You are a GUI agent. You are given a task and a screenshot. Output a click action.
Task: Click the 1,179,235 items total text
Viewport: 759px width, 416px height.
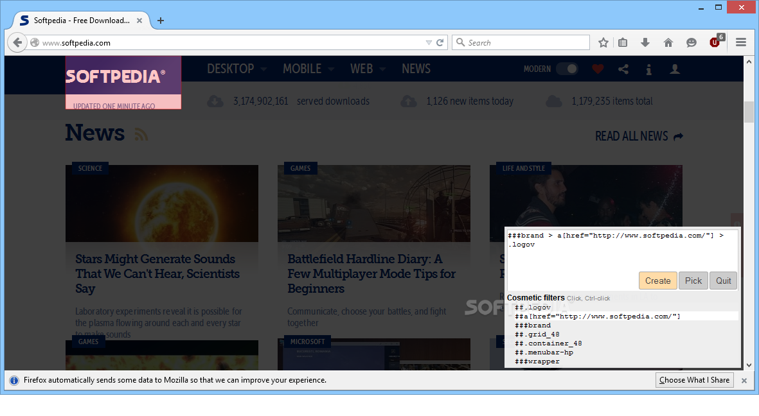pos(612,101)
